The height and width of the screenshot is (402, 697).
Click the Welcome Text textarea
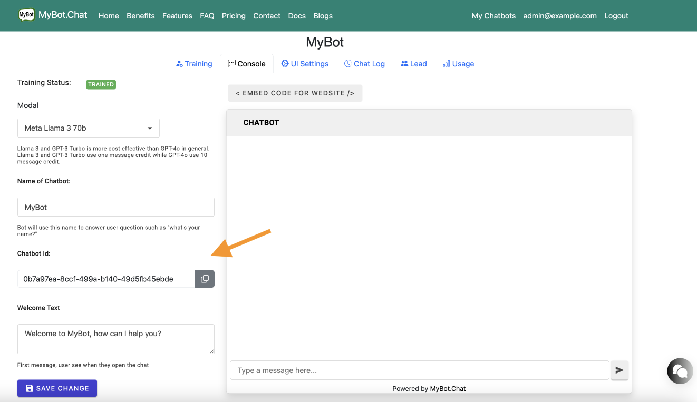click(116, 339)
